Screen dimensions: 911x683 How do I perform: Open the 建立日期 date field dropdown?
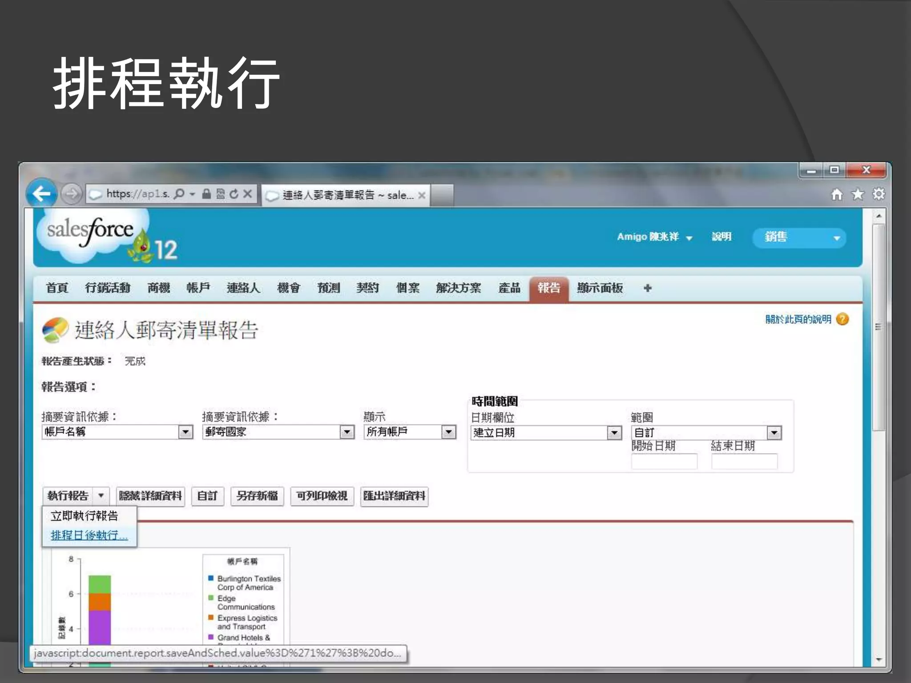coord(614,433)
